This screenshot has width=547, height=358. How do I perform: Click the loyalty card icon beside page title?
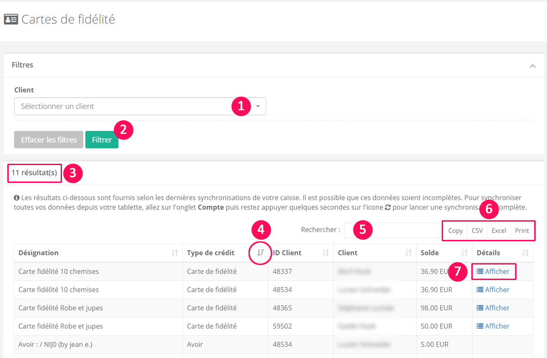(11, 19)
